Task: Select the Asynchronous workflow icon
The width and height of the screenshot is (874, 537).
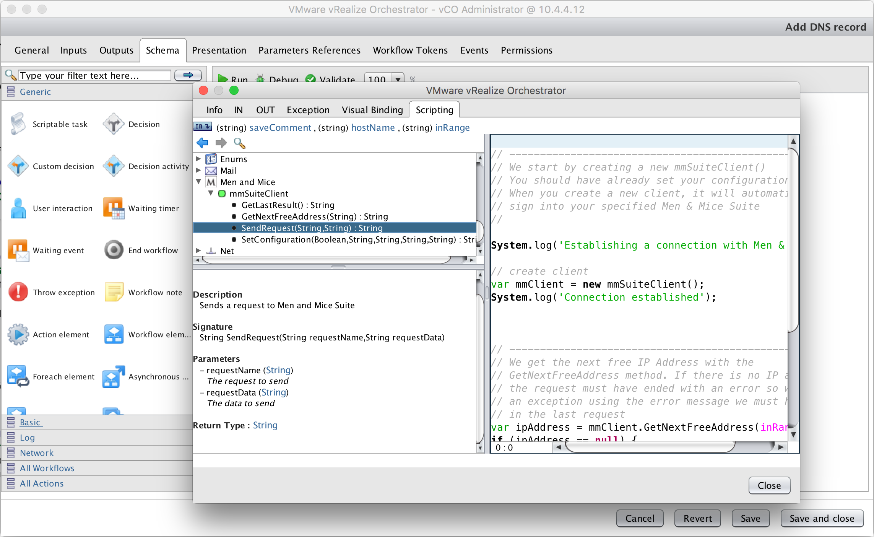Action: coord(114,376)
